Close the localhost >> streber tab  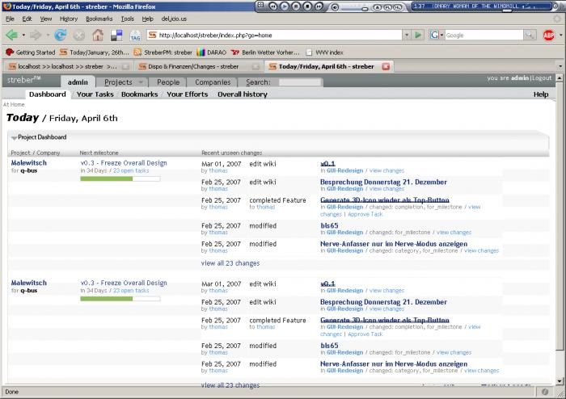125,67
